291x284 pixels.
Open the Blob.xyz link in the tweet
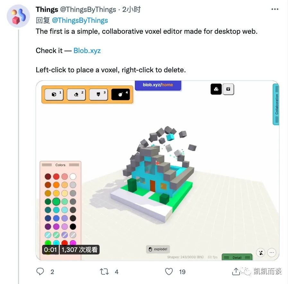(x=87, y=50)
